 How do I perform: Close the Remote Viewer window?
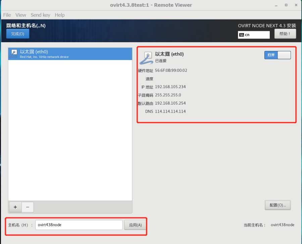296,5
